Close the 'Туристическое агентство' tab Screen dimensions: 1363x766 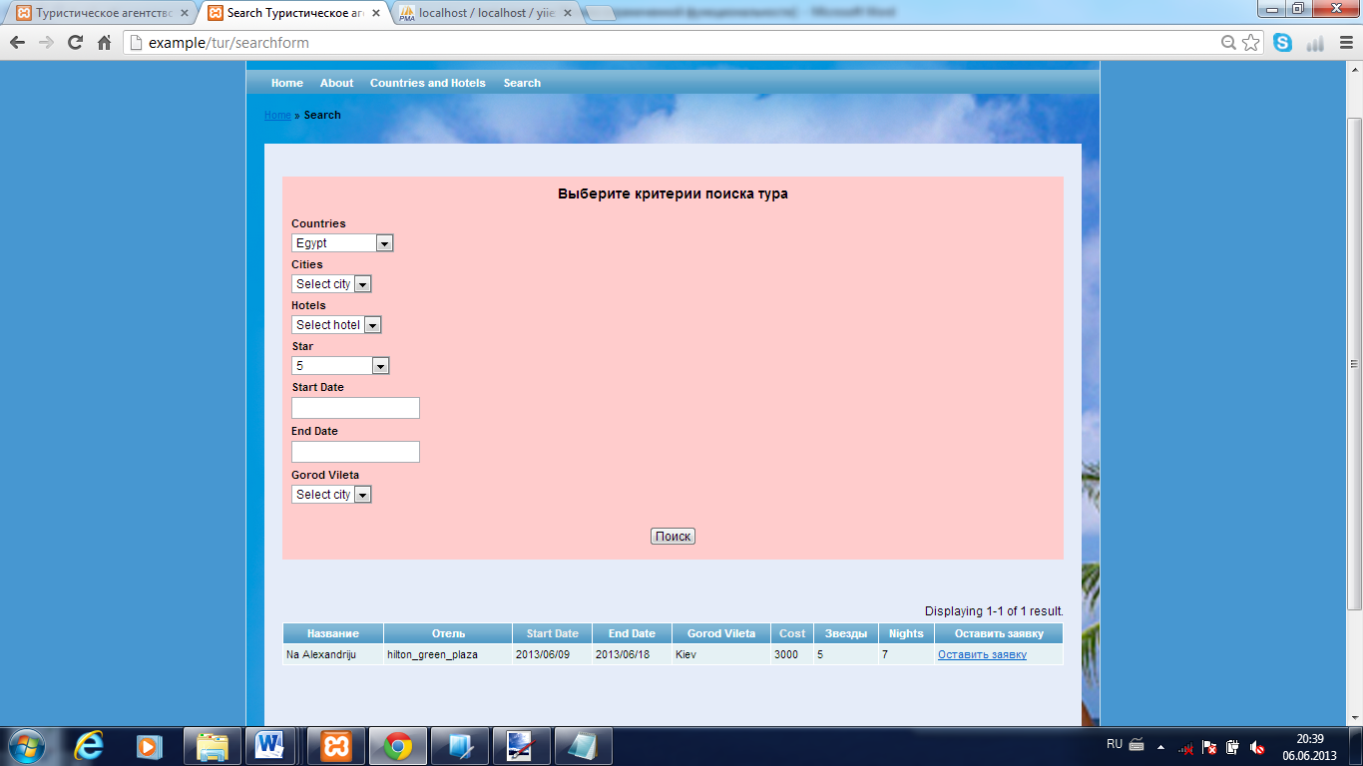tap(184, 13)
